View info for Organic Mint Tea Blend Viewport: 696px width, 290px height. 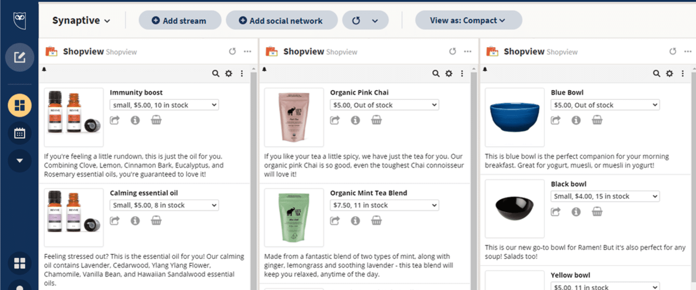click(355, 221)
